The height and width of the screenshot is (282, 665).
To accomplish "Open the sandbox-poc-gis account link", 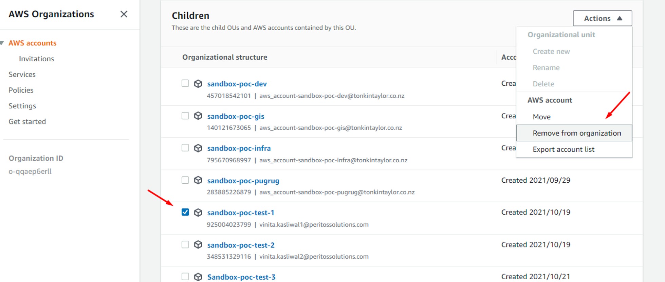I will [x=236, y=116].
